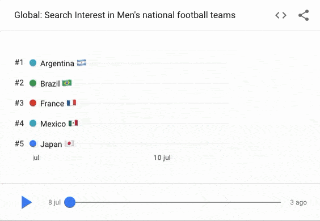
Task: Select the Brazil green dot
Action: coord(33,83)
